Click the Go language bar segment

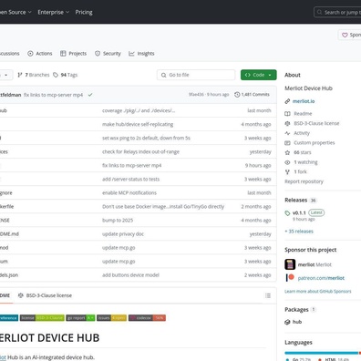[x=322, y=353]
